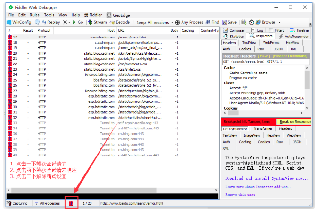319x211 pixels.
Task: Click the Fiddler menu item
Action: [93, 15]
